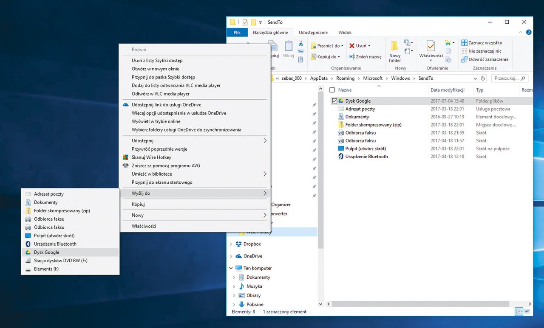The image size is (544, 328).
Task: Create a new folder with Nowy folder icon
Action: [x=395, y=46]
